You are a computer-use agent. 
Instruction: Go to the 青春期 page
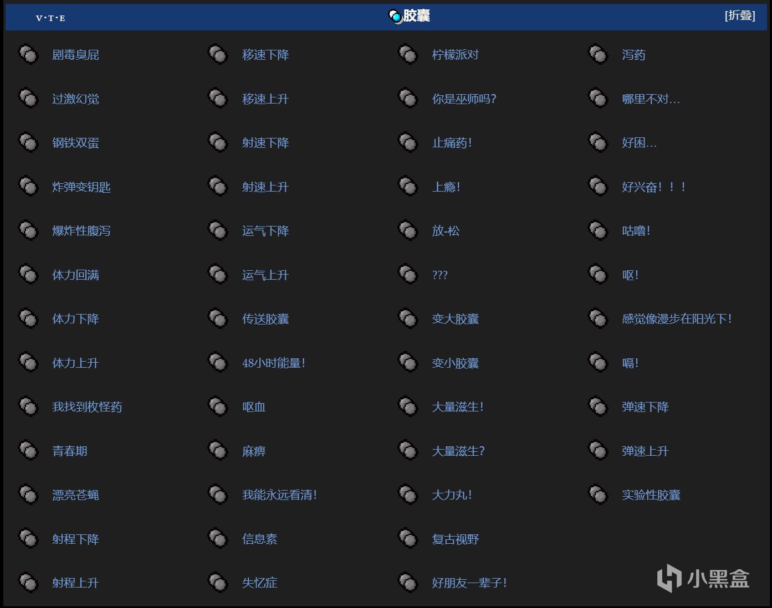pyautogui.click(x=70, y=451)
